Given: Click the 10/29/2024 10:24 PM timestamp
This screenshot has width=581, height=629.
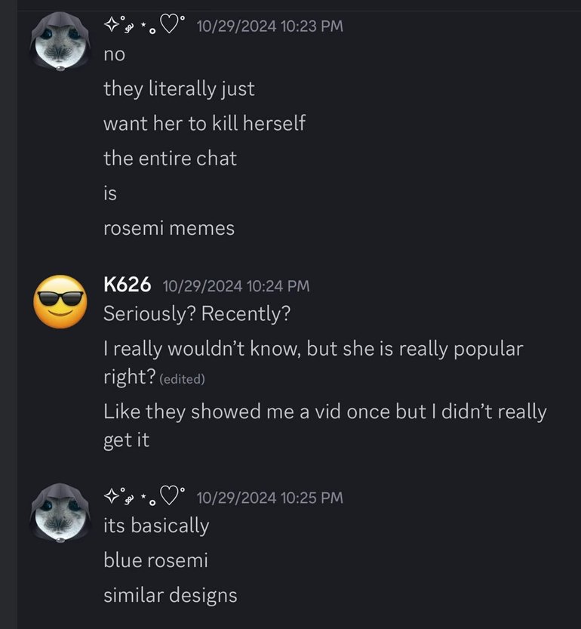Looking at the screenshot, I should [236, 286].
